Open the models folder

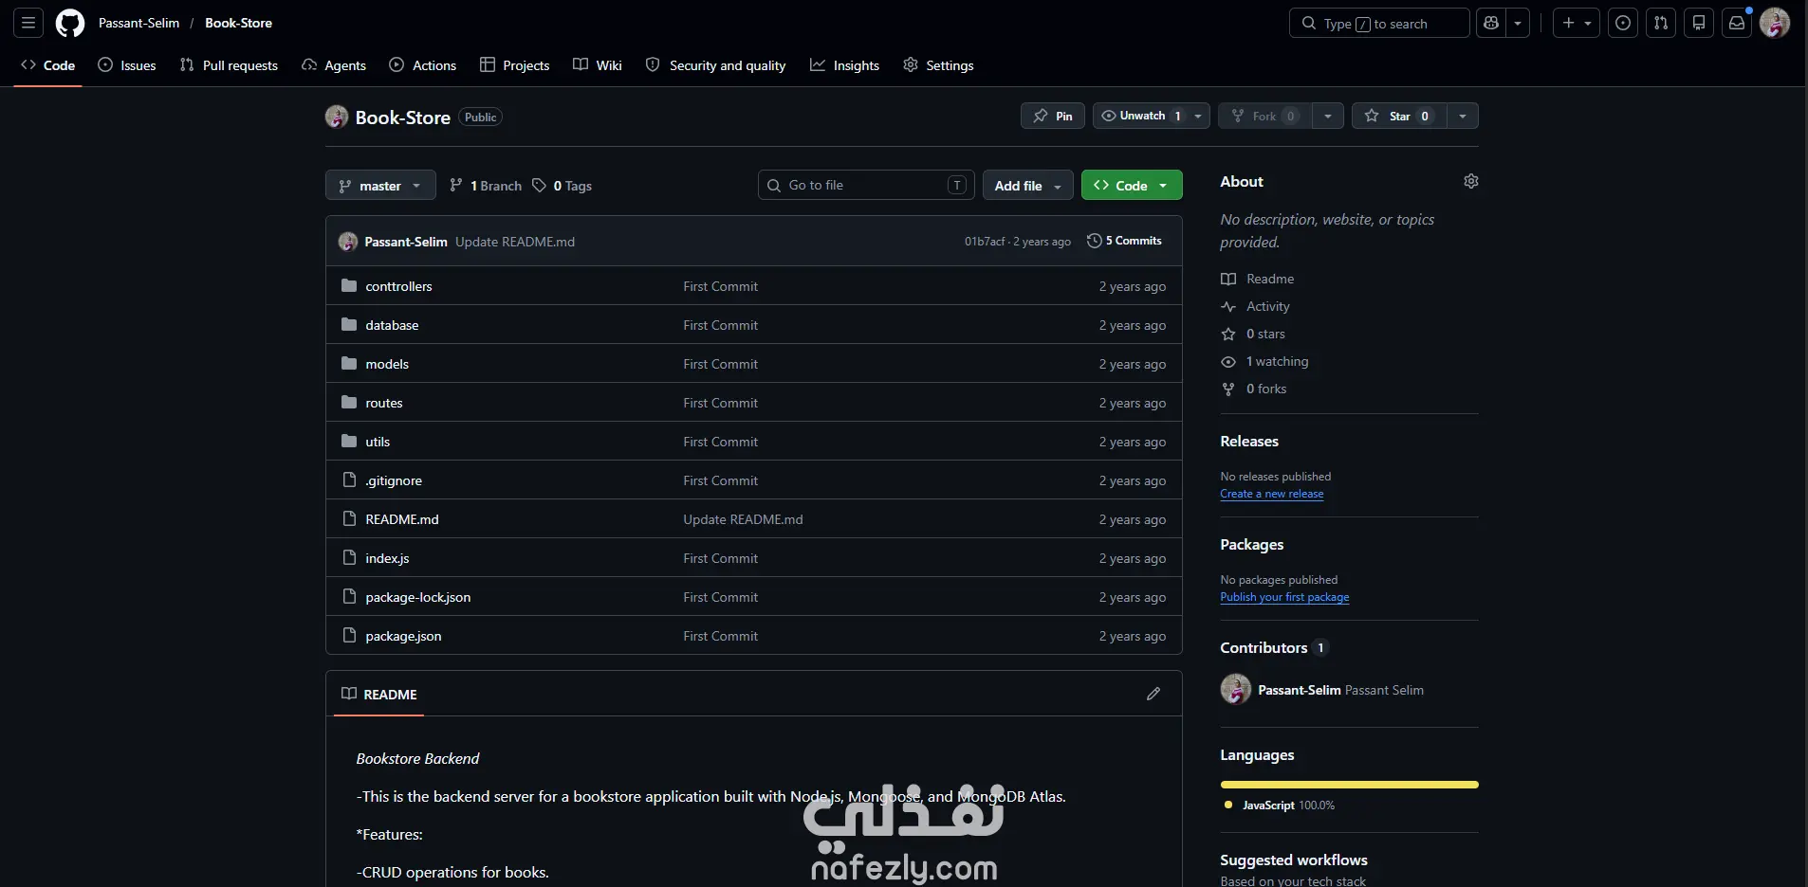tap(387, 364)
